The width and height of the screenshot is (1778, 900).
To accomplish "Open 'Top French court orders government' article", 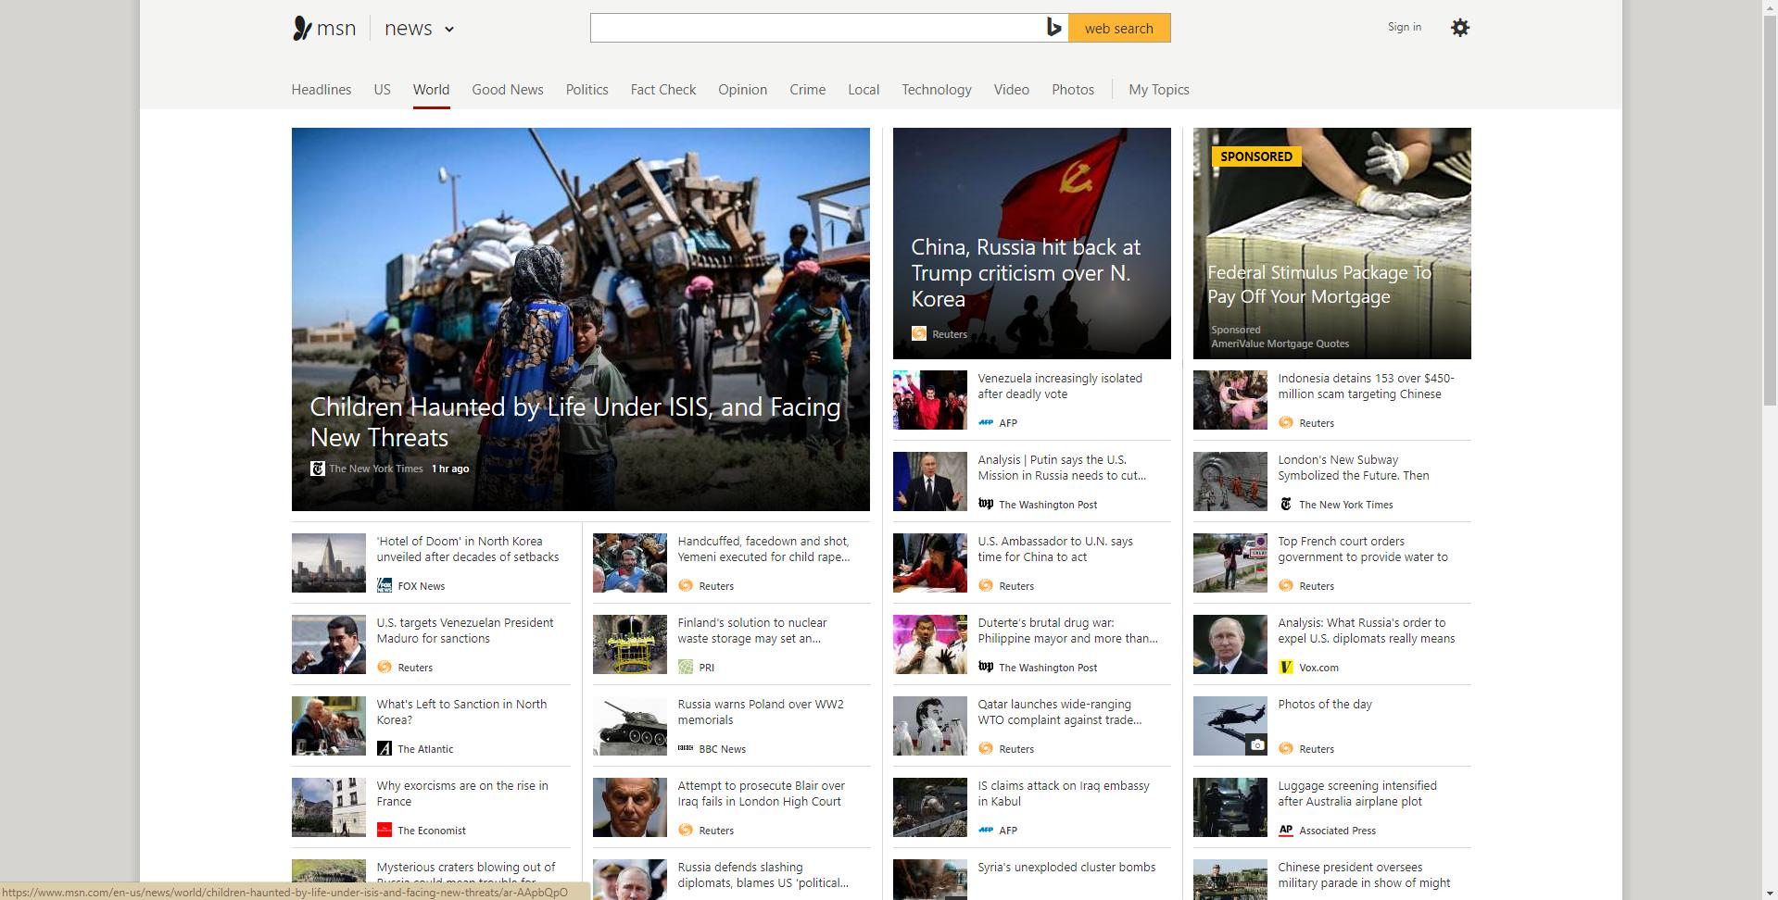I will tap(1363, 549).
